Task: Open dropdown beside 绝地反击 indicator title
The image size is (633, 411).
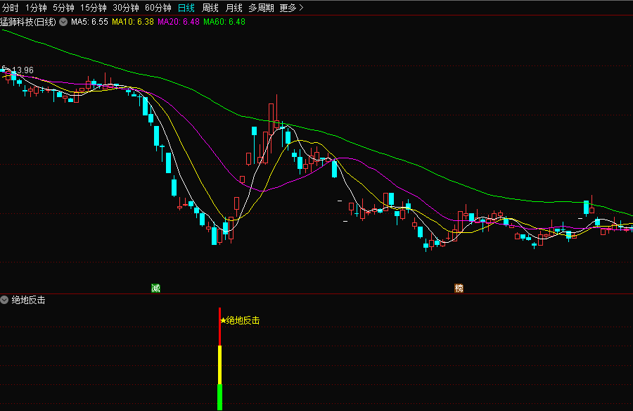Action: tap(4, 300)
